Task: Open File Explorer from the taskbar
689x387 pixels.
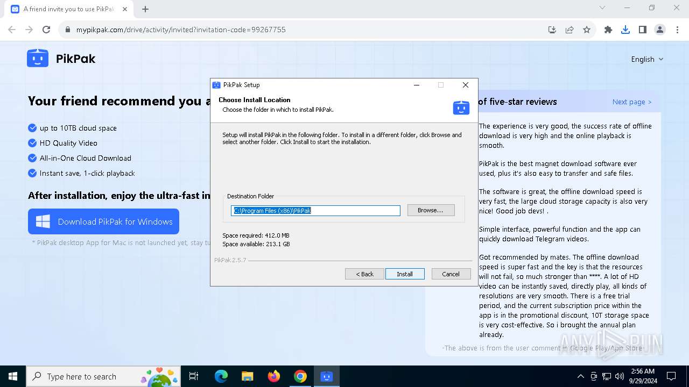Action: pyautogui.click(x=247, y=376)
